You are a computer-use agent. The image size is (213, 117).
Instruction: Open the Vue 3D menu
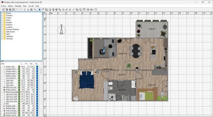(x=31, y=6)
